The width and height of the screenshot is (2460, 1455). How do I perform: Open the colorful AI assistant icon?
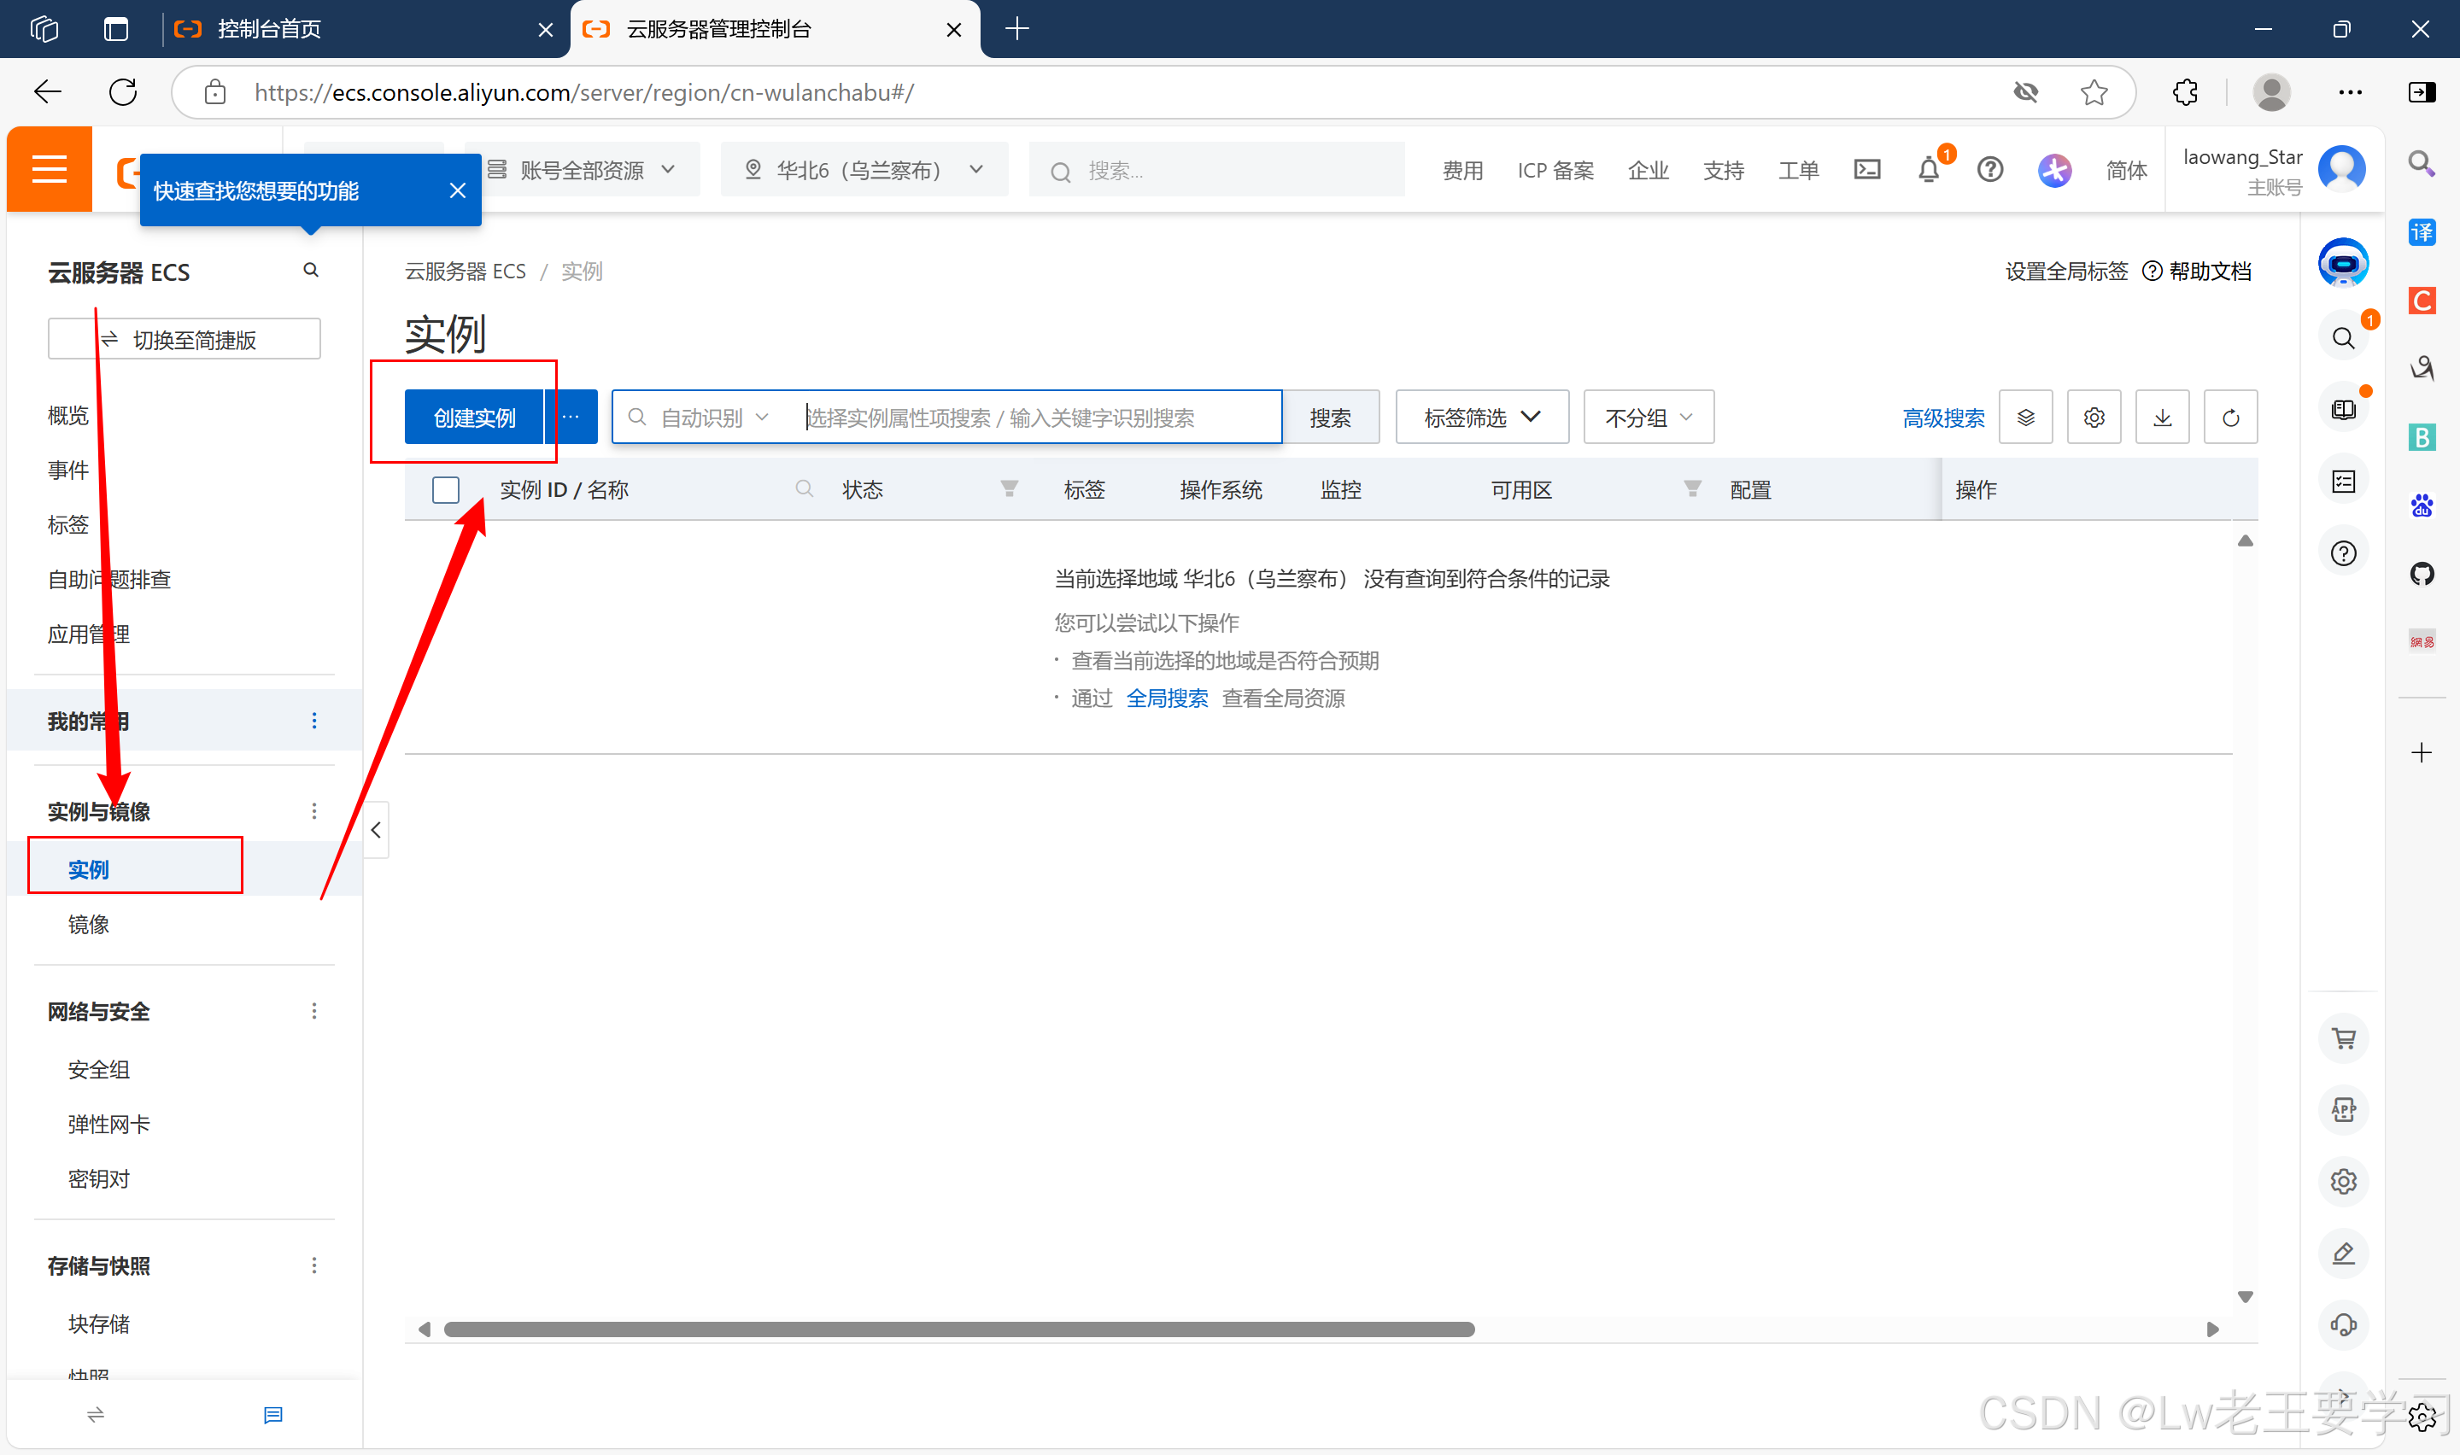(2054, 171)
